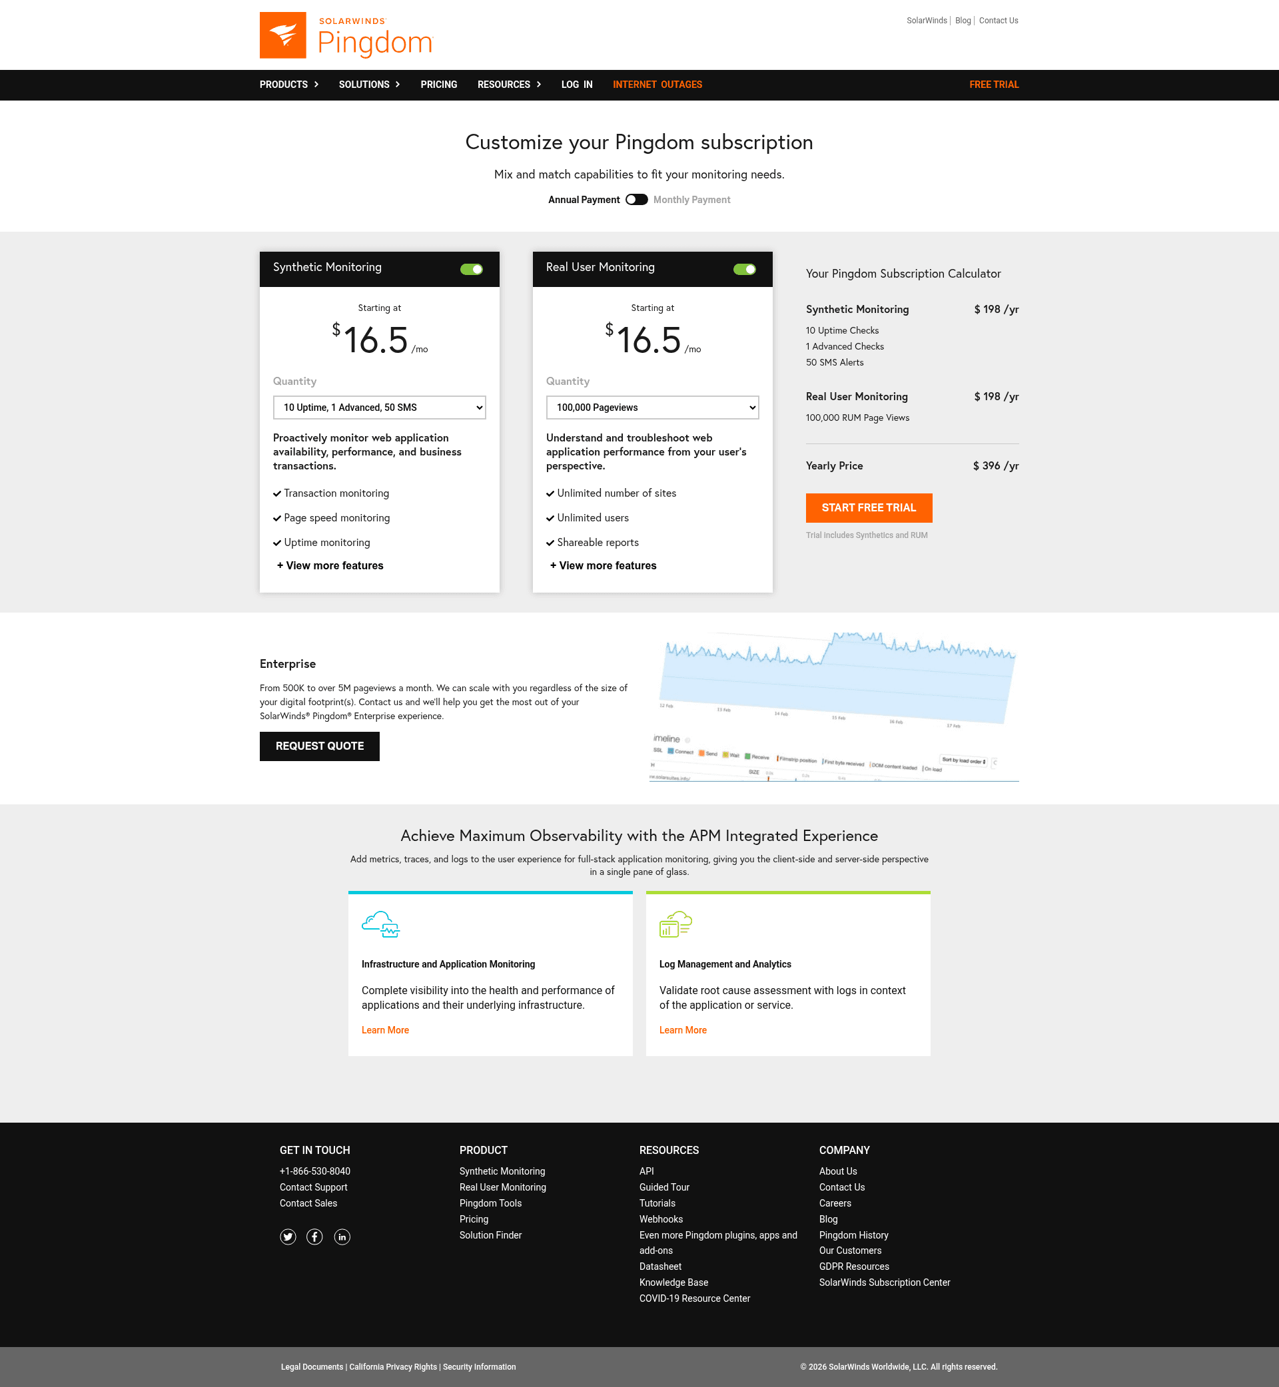The width and height of the screenshot is (1279, 1387).
Task: Open Contact Us in Company footer column
Action: tap(842, 1187)
